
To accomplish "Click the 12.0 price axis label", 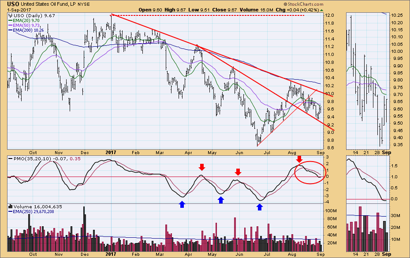I will click(x=329, y=15).
